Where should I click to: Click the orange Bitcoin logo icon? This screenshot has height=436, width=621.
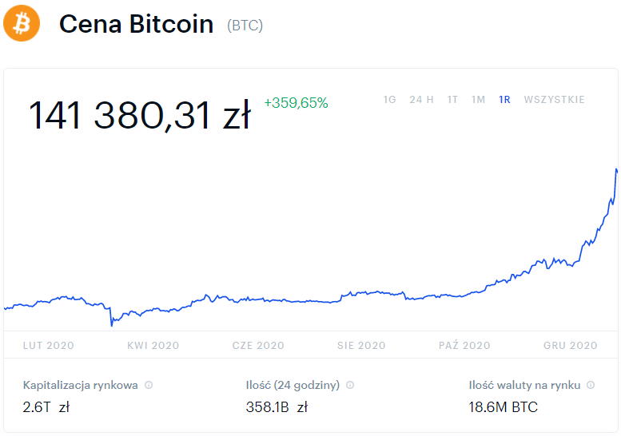click(22, 24)
